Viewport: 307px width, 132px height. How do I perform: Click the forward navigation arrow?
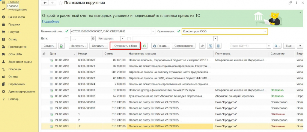pos(52,3)
